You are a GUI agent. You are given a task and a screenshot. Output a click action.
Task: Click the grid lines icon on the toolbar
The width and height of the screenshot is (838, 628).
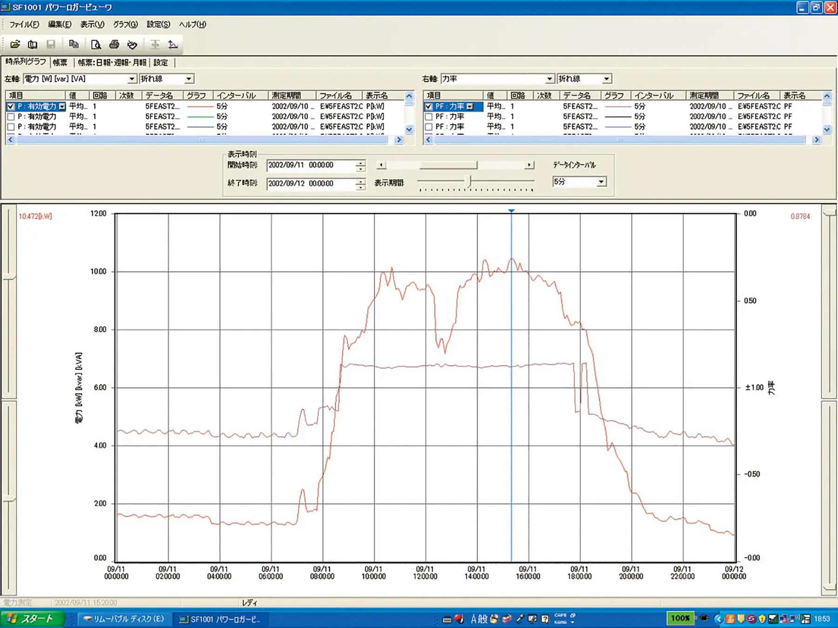pos(155,44)
